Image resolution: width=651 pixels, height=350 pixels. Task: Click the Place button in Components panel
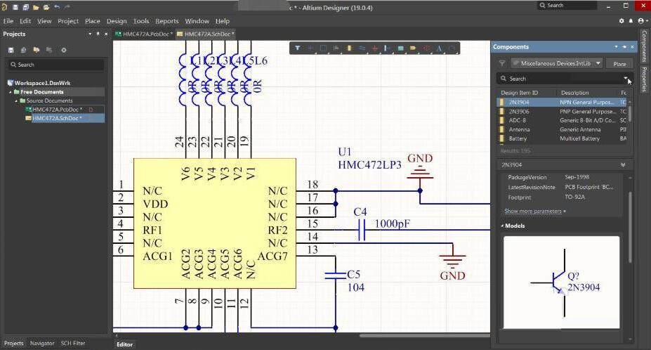619,63
